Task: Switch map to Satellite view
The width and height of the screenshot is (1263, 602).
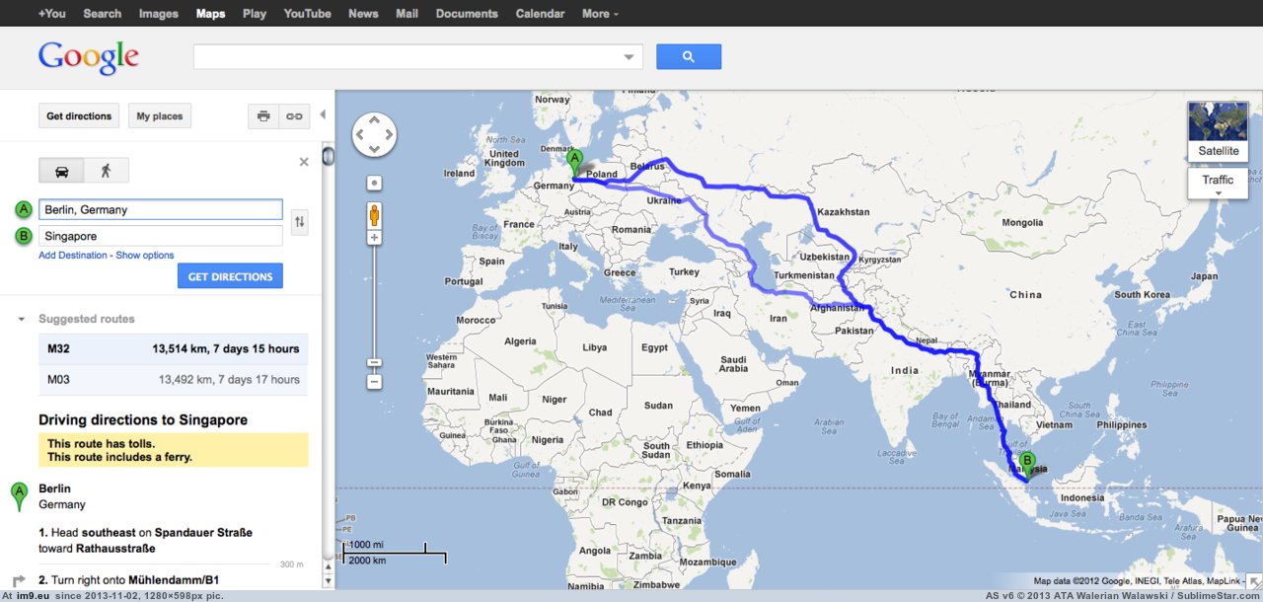Action: pos(1218,130)
